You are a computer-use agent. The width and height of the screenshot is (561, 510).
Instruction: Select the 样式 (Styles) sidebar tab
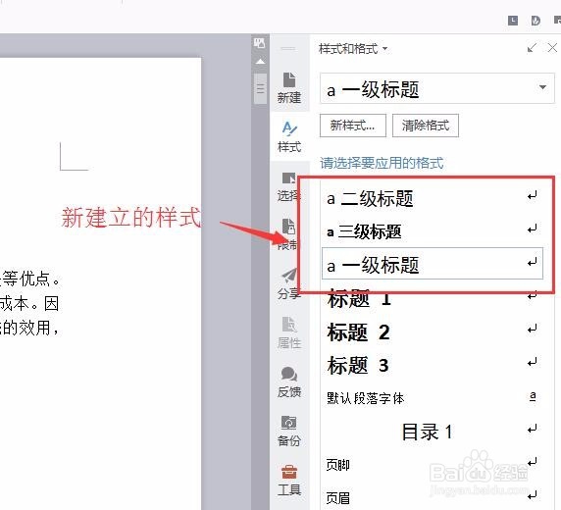(x=289, y=136)
